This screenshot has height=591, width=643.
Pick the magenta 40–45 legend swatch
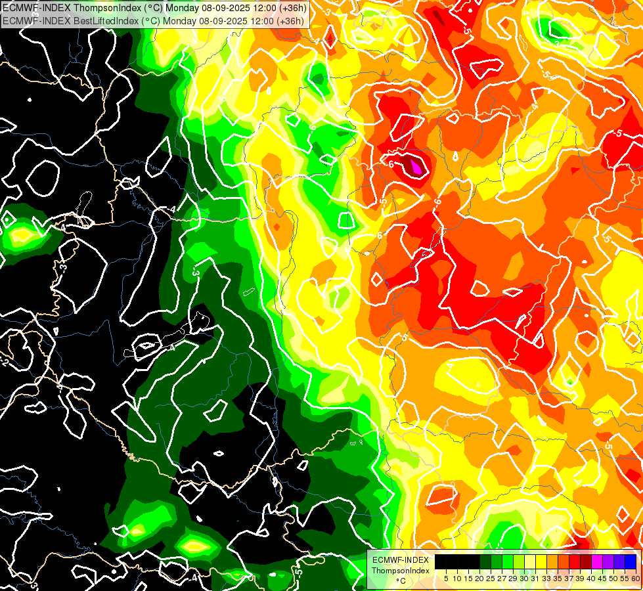click(597, 561)
